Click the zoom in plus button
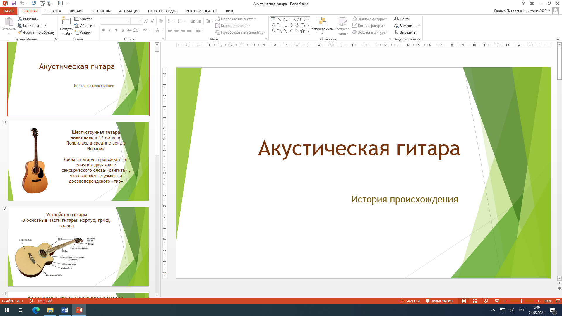 pyautogui.click(x=538, y=301)
